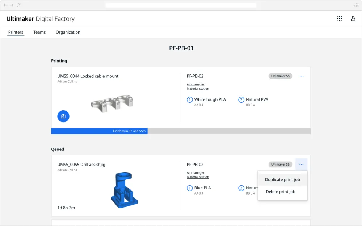Click the Finishes in 5h and 55m label
362x226 pixels.
[x=129, y=131]
